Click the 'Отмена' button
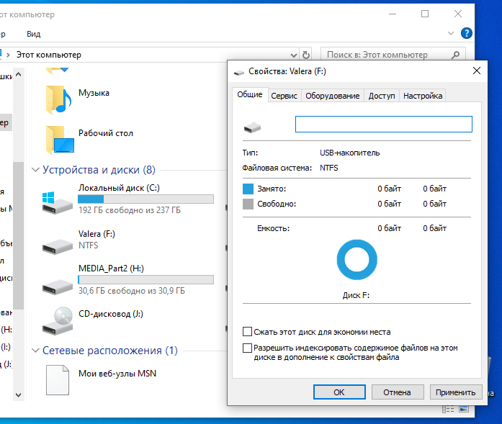Screen dimensions: 502x424 [x=398, y=392]
